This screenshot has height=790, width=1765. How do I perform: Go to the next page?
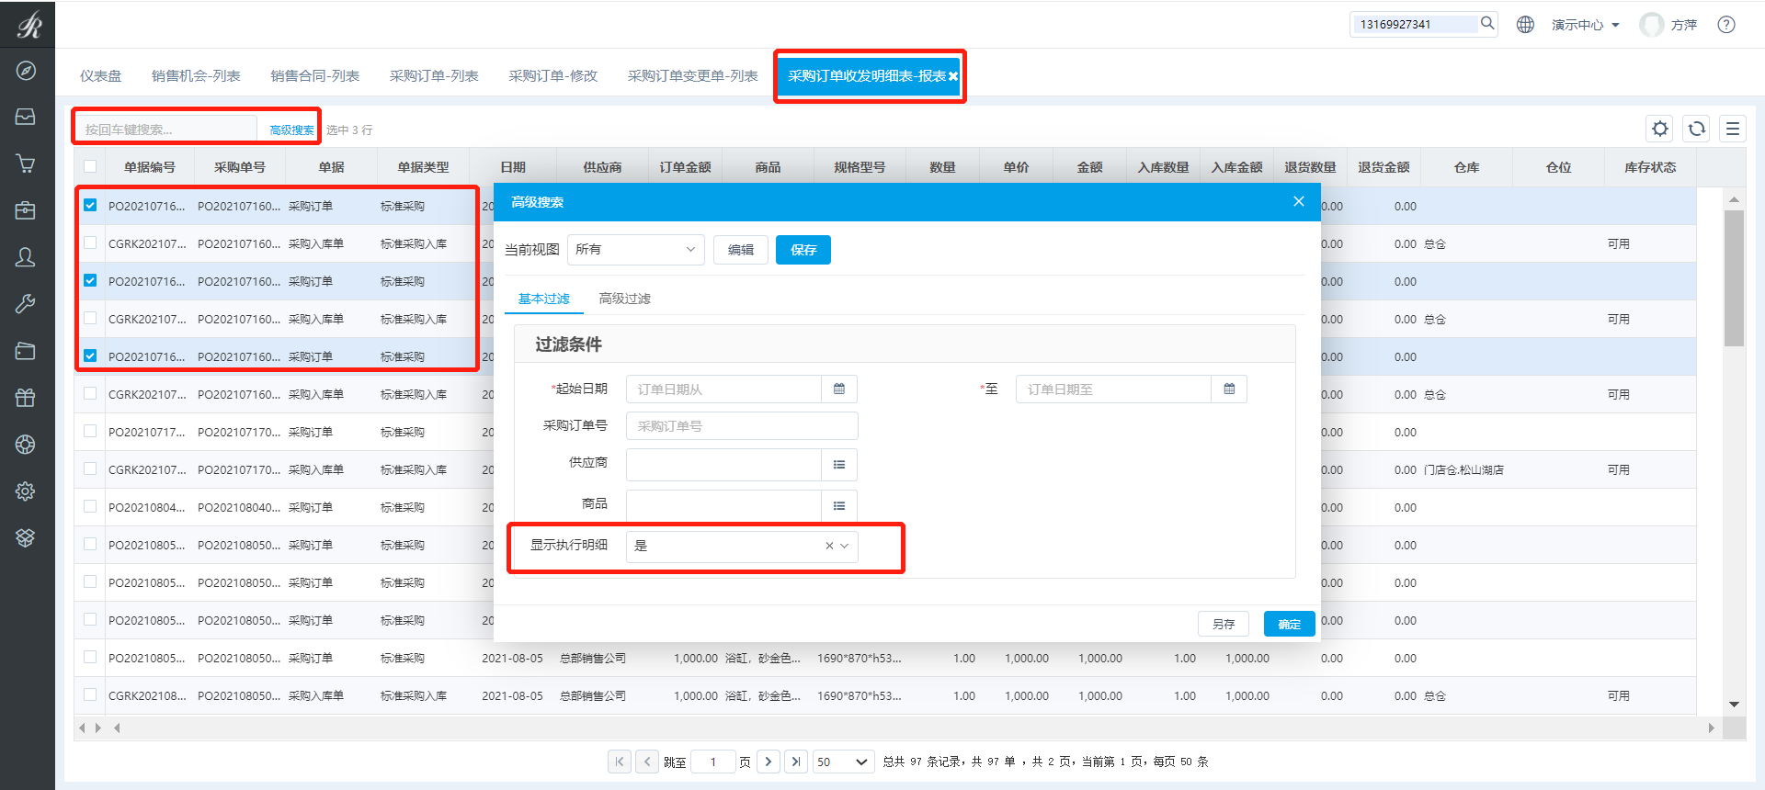click(x=769, y=762)
